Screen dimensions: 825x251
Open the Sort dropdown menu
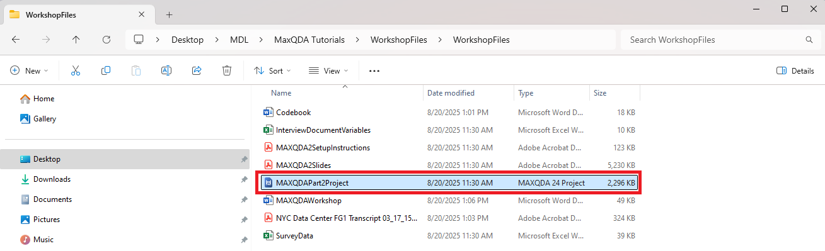pyautogui.click(x=272, y=71)
